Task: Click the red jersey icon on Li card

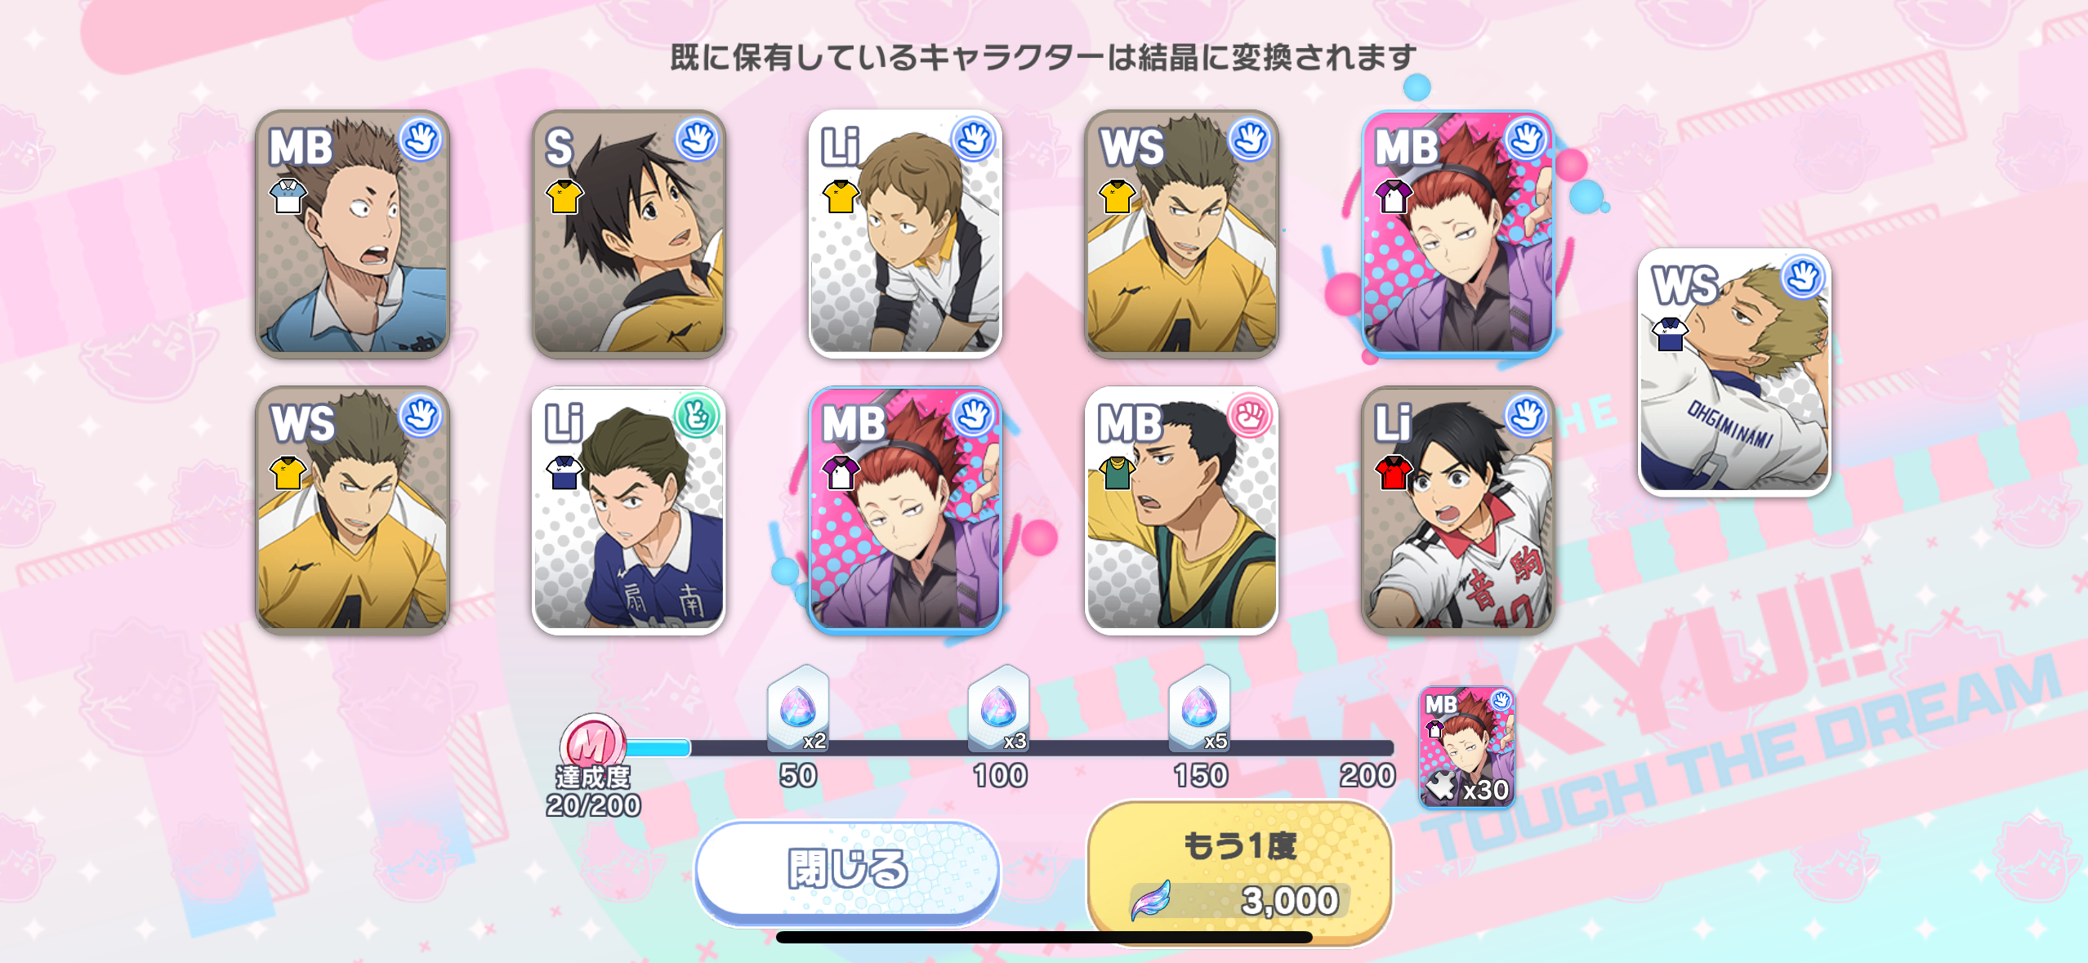Action: pyautogui.click(x=1393, y=472)
